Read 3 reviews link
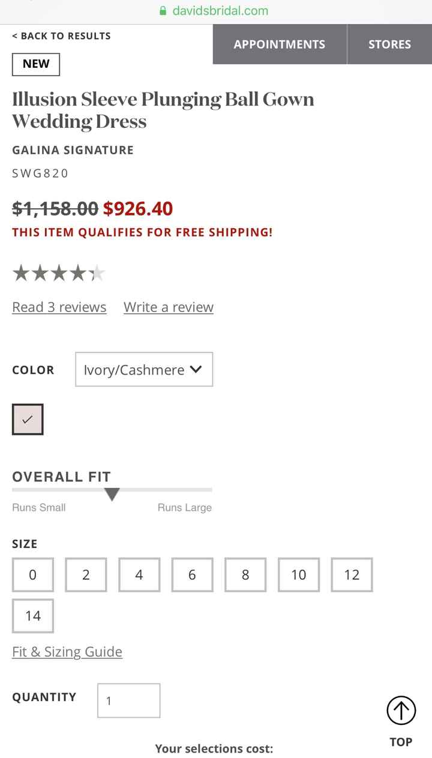The width and height of the screenshot is (432, 758). point(59,307)
